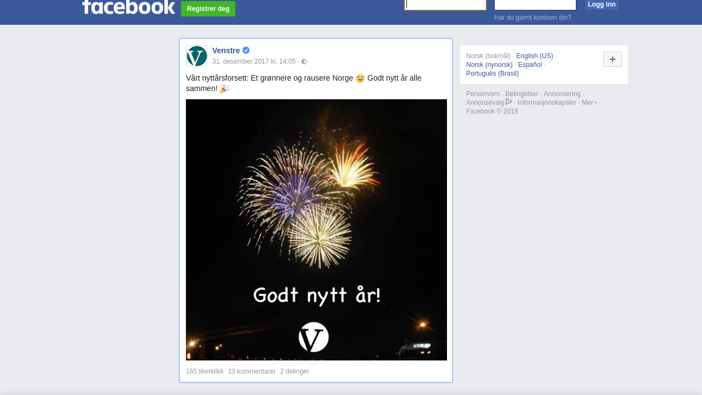Switch language to Norsk (nynorsk)
The image size is (702, 395).
[489, 65]
